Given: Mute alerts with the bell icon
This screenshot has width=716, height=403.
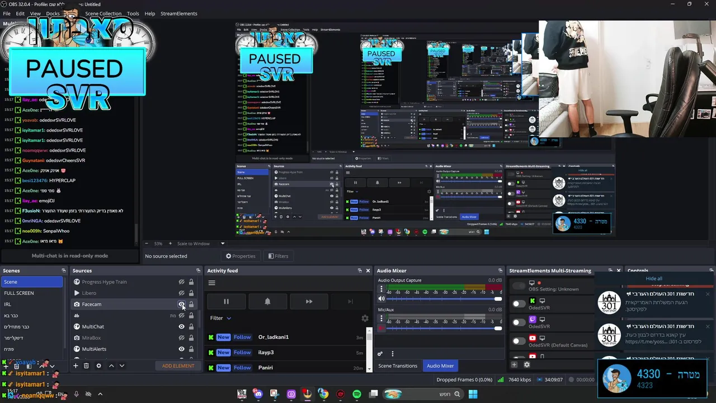Looking at the screenshot, I should tap(267, 301).
